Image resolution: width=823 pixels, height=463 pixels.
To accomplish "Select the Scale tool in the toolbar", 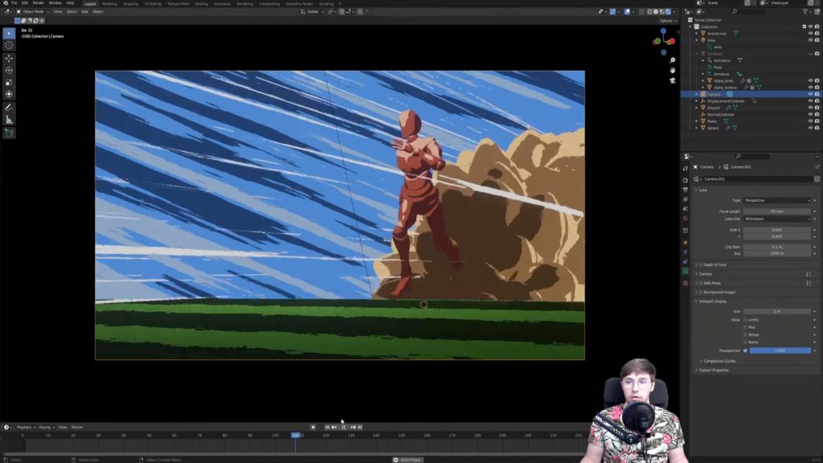I will pyautogui.click(x=9, y=82).
